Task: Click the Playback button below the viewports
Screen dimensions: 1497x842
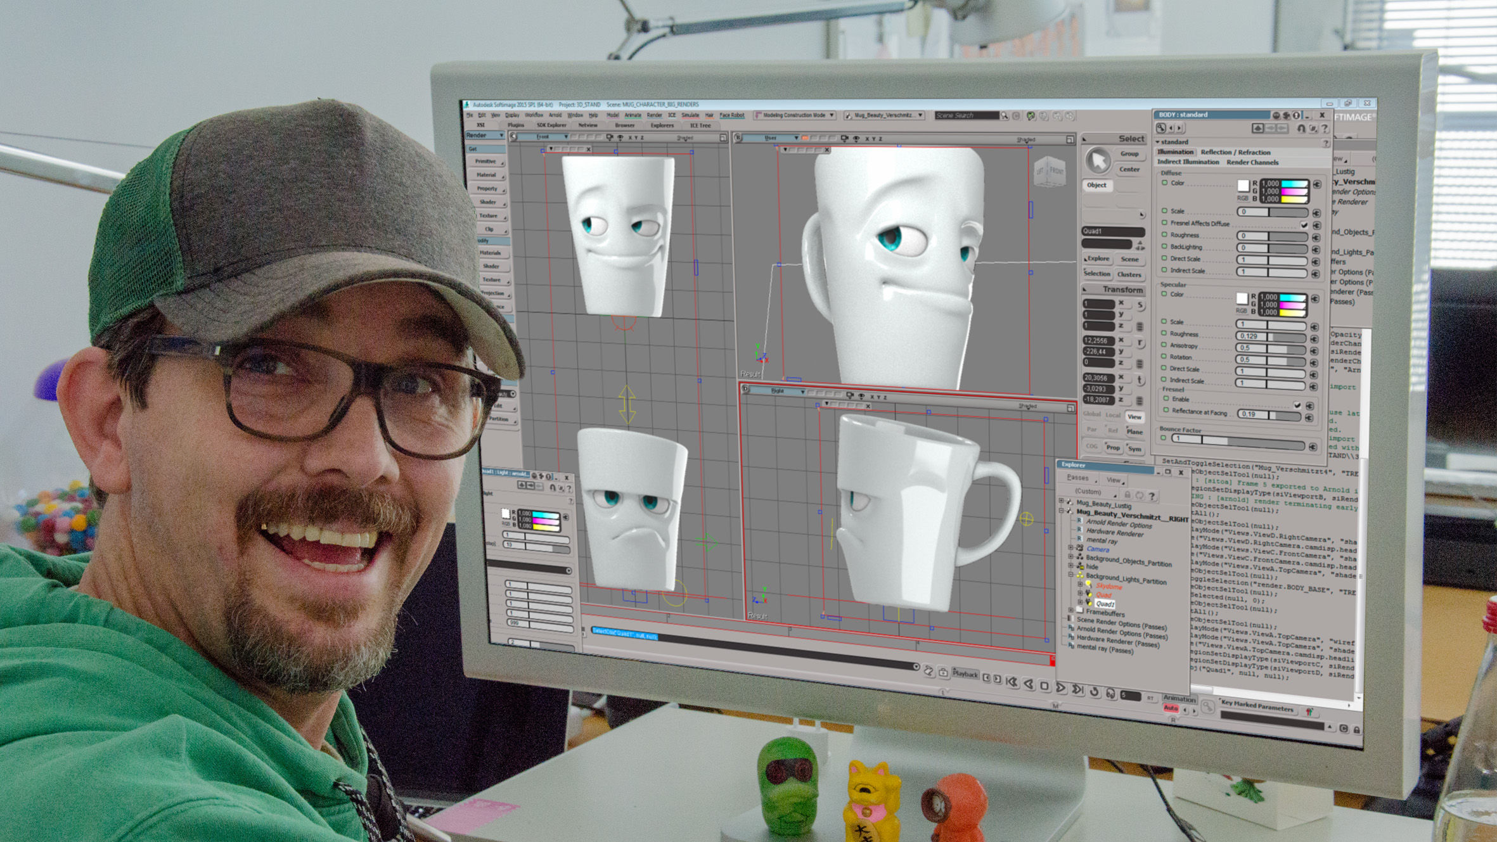Action: (964, 673)
